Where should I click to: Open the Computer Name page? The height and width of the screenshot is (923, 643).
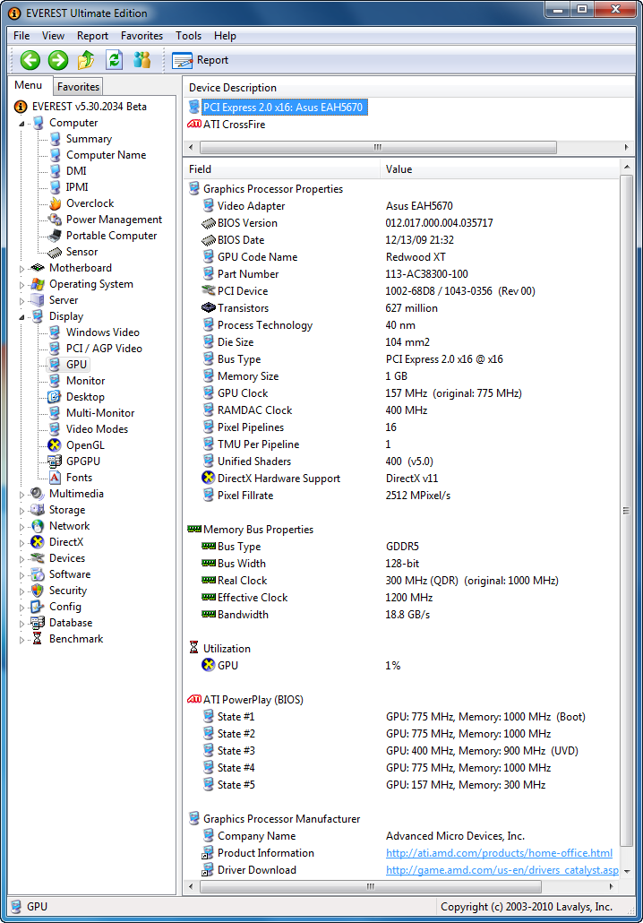tap(106, 155)
